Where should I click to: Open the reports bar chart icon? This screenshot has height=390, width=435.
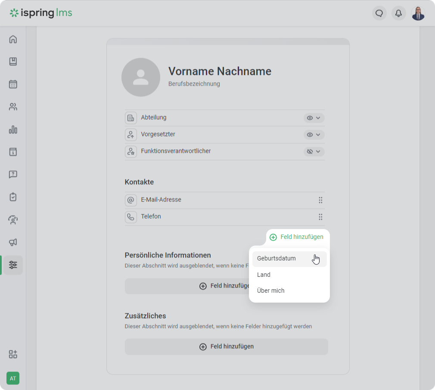(x=13, y=130)
